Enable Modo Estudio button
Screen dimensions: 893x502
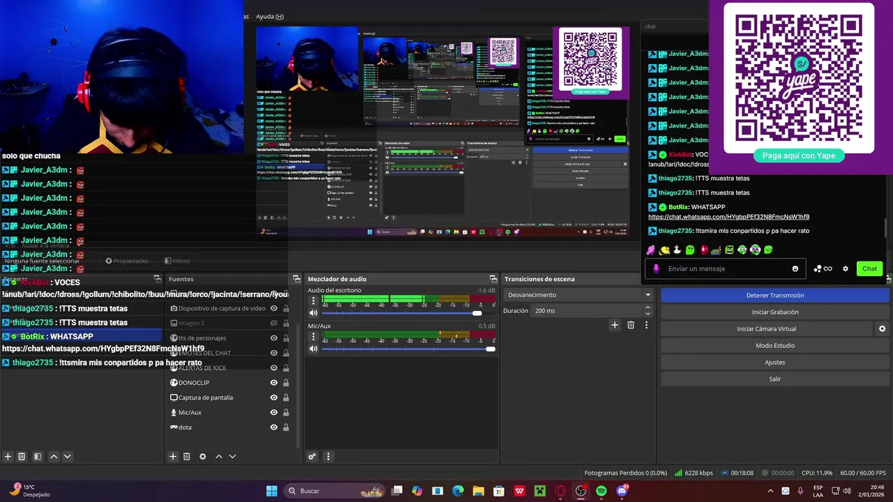[775, 346]
